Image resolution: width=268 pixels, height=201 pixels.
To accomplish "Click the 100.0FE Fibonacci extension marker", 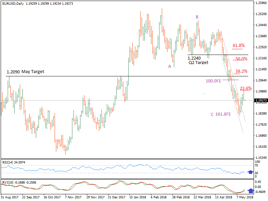I will coord(214,81).
